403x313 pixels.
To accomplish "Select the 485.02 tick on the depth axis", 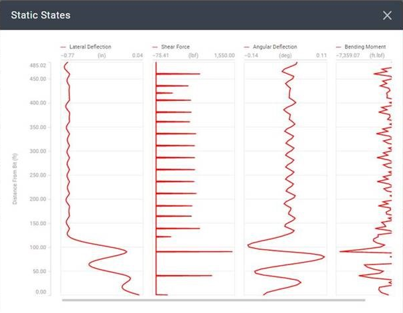I will (38, 65).
